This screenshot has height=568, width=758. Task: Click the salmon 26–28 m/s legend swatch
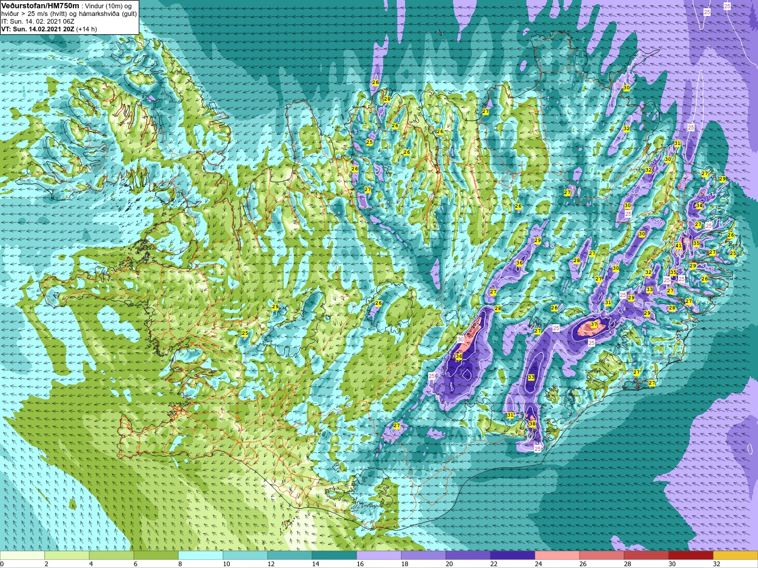(x=602, y=556)
